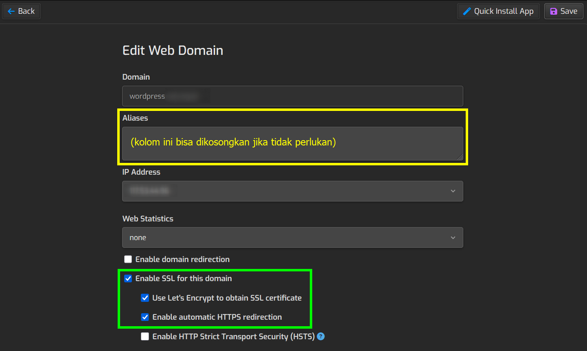Enable HTTP Strict Transport Security
This screenshot has width=587, height=351.
pos(145,336)
